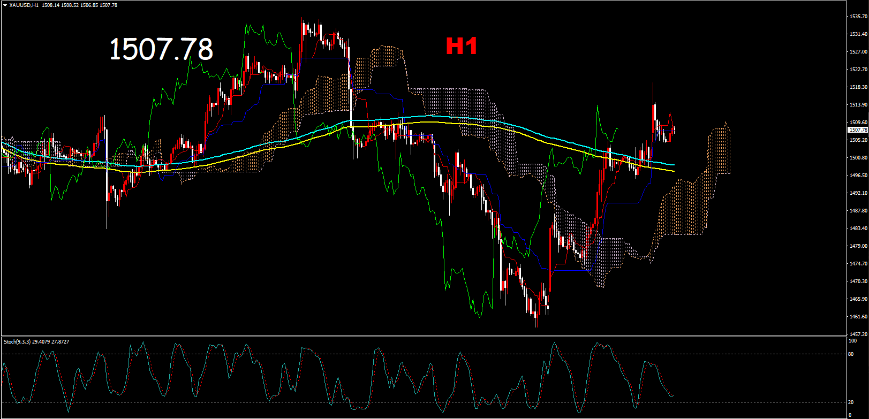Click the small triangle before XAUUSD,H1
Screen dimensions: 869x419
pyautogui.click(x=5, y=5)
